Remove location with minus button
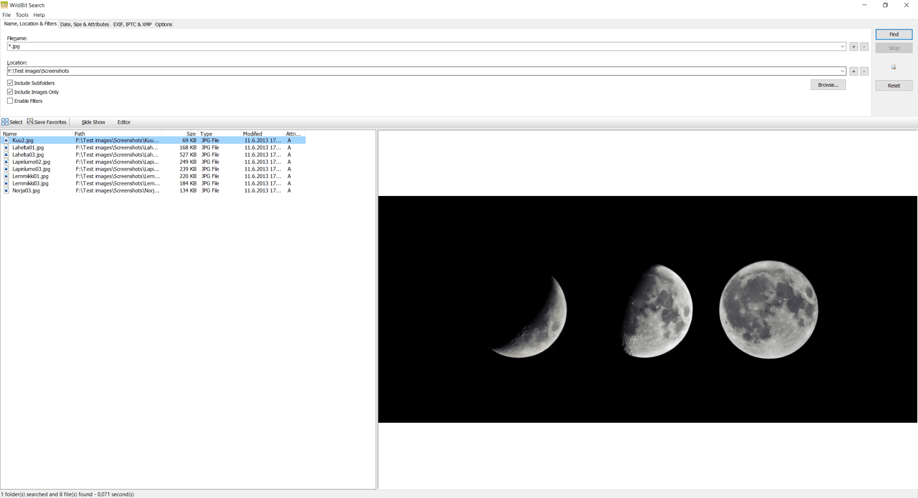Image resolution: width=918 pixels, height=498 pixels. (864, 71)
